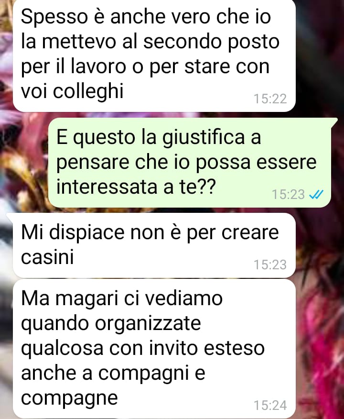The width and height of the screenshot is (344, 419).
Task: Select the "Ma magari ci vediamo" message bubble
Action: [x=154, y=349]
